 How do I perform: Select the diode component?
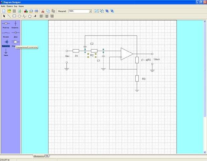point(15,33)
